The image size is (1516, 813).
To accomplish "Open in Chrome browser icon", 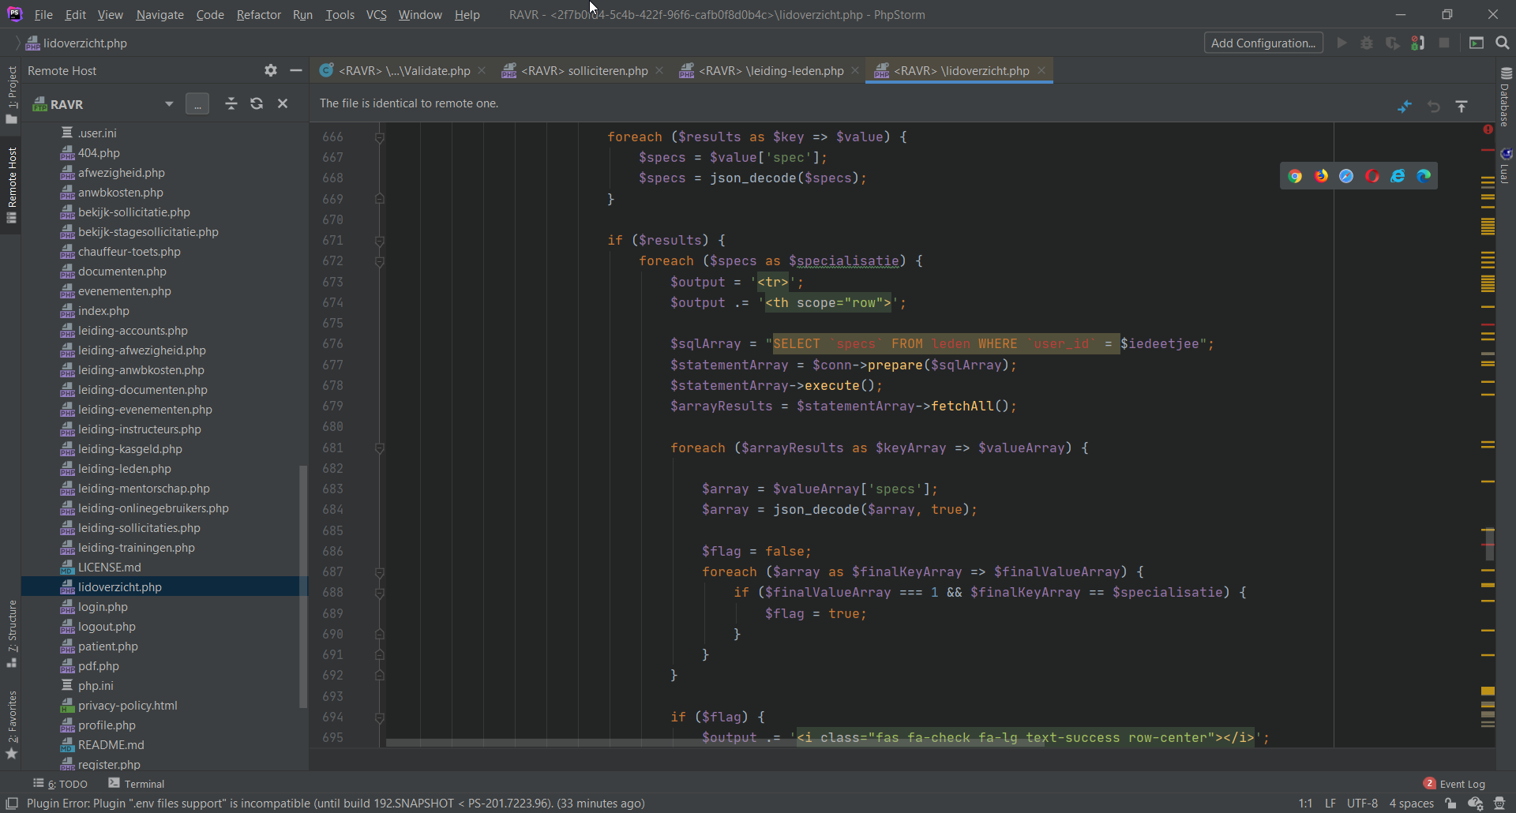I will (x=1295, y=176).
